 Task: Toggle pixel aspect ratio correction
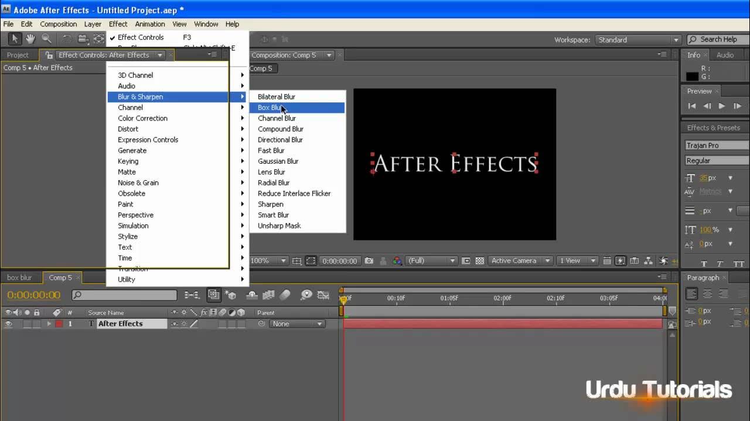[607, 261]
